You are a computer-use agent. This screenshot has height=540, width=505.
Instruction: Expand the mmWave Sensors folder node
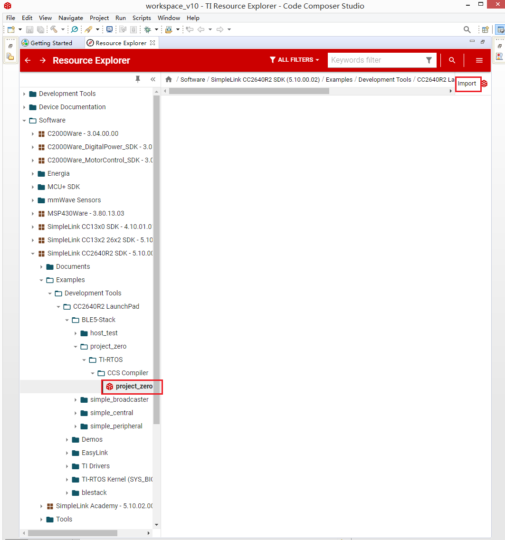33,200
